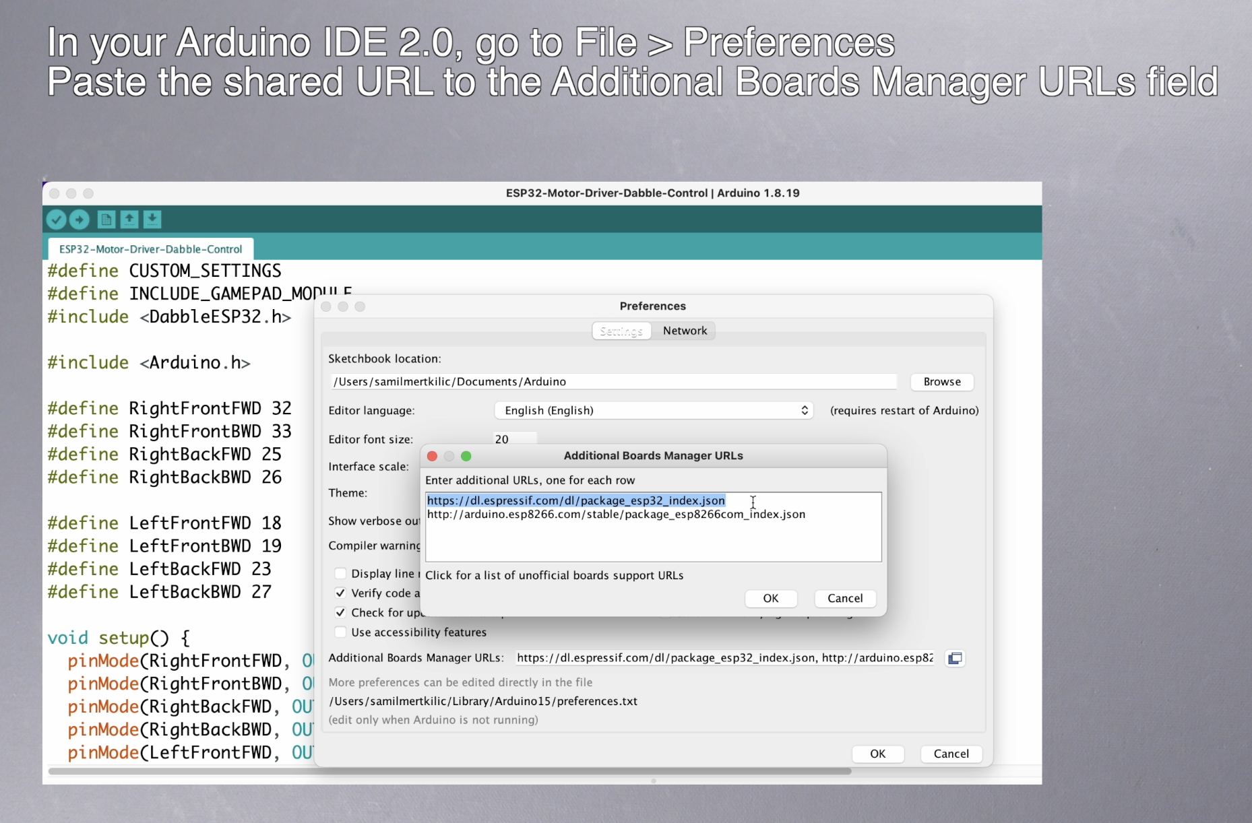1252x823 pixels.
Task: Open the preferences.txt file path link
Action: (x=483, y=701)
